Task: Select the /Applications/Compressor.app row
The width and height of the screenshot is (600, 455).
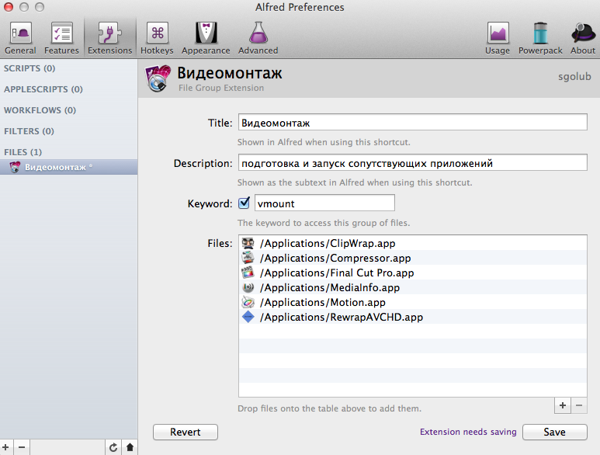Action: [x=412, y=258]
